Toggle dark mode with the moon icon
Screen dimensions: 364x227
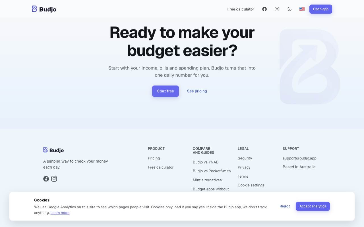coord(289,9)
